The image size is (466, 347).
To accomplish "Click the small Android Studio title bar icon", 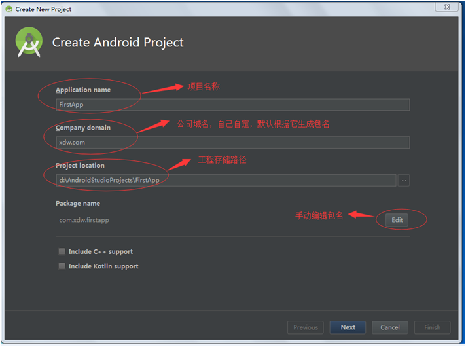I will tap(9, 9).
